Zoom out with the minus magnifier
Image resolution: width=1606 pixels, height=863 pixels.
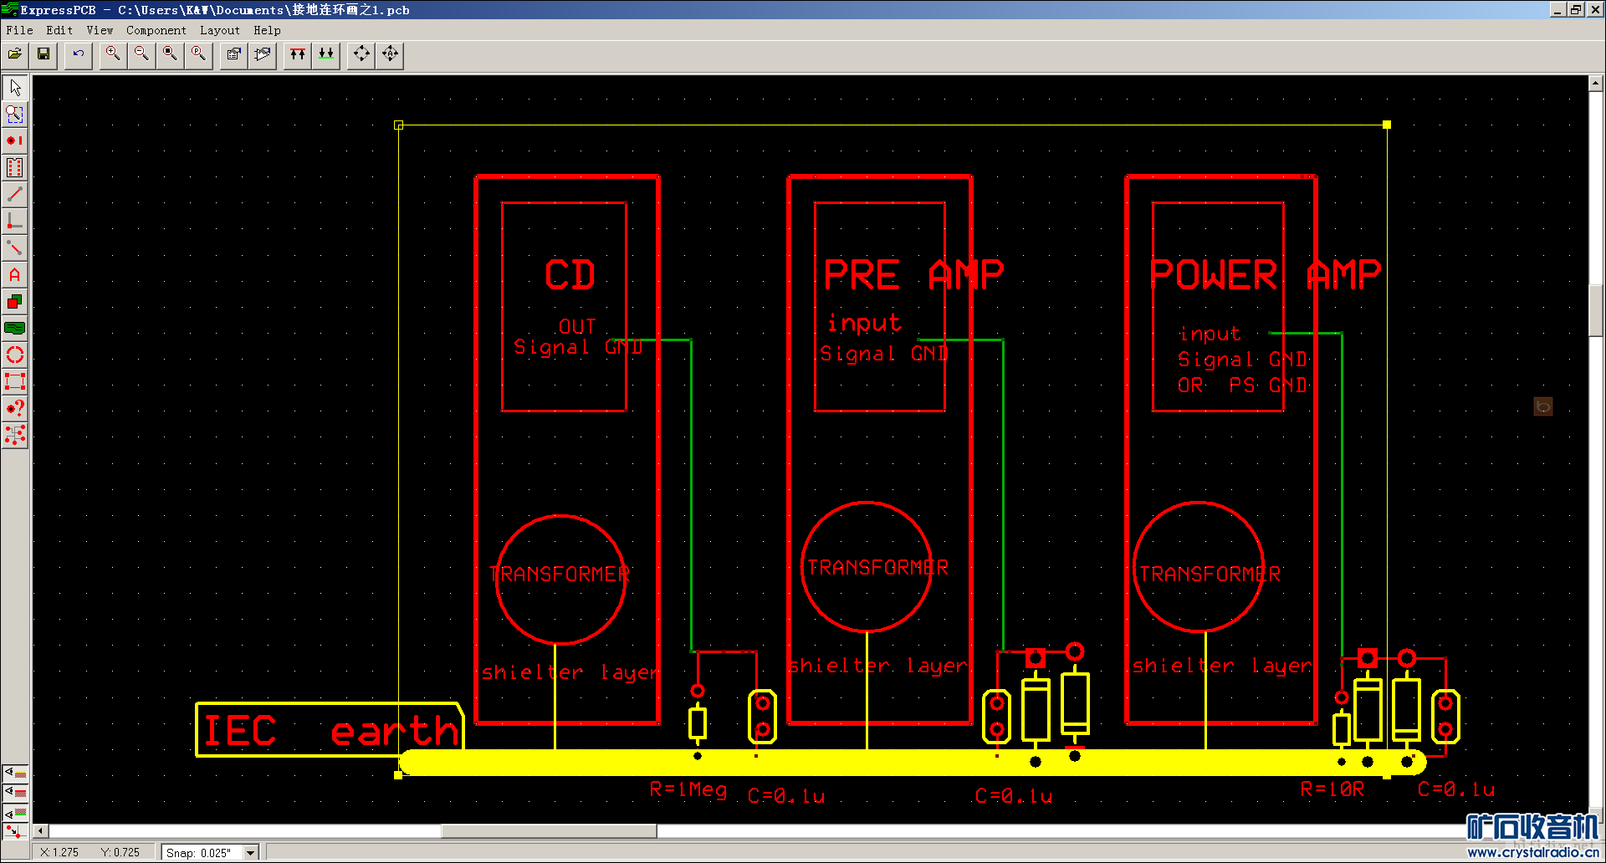(141, 54)
